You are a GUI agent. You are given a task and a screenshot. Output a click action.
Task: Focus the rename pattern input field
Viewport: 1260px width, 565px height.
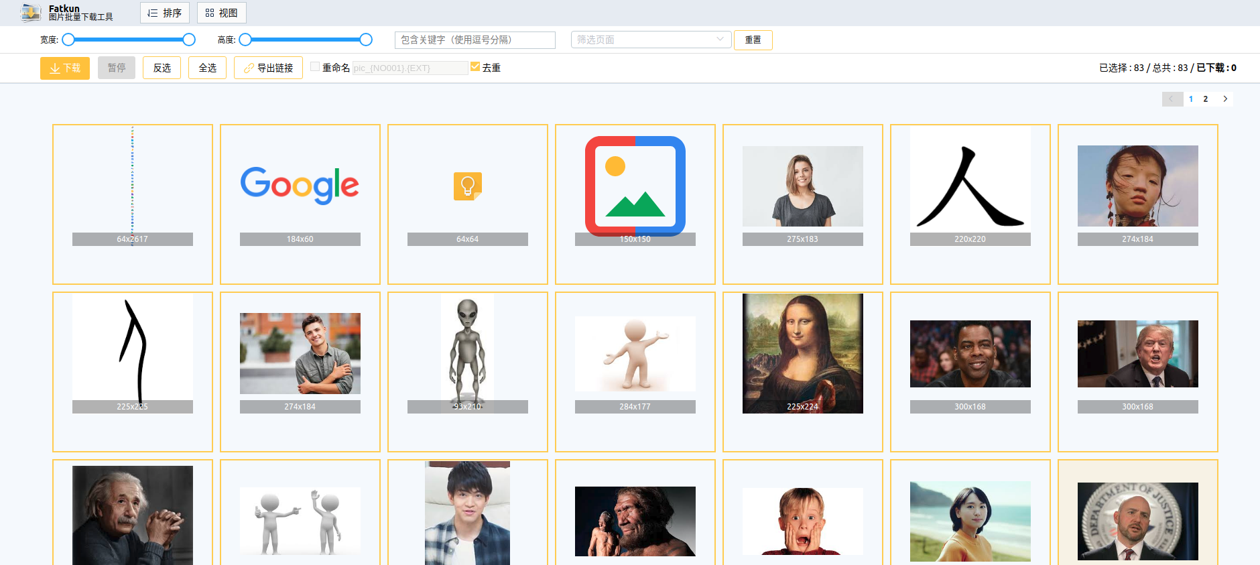[410, 68]
